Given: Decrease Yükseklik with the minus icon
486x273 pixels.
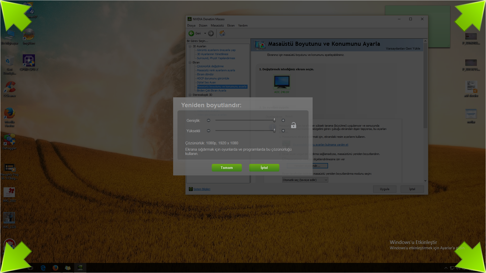Looking at the screenshot, I should [209, 131].
